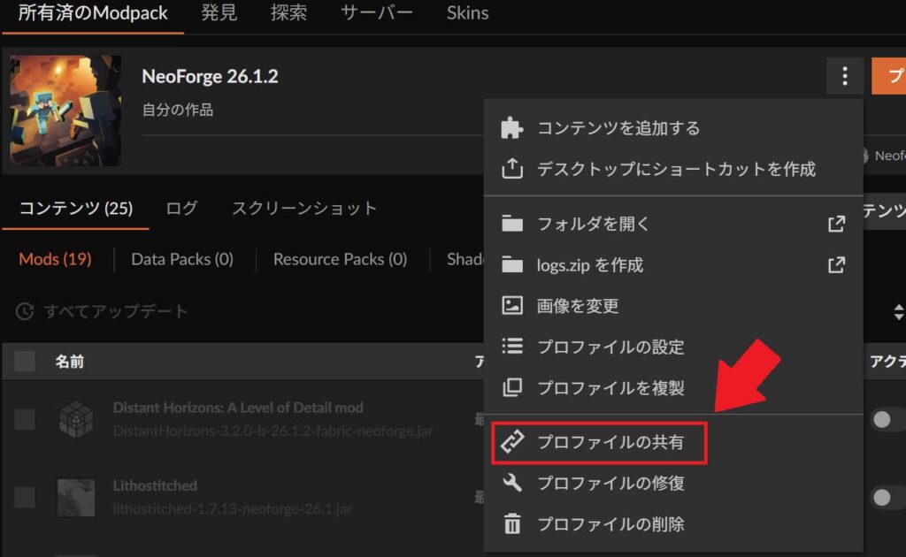Screen dimensions: 906x557
Task: Open the スクリーンショット tab
Action: point(304,208)
